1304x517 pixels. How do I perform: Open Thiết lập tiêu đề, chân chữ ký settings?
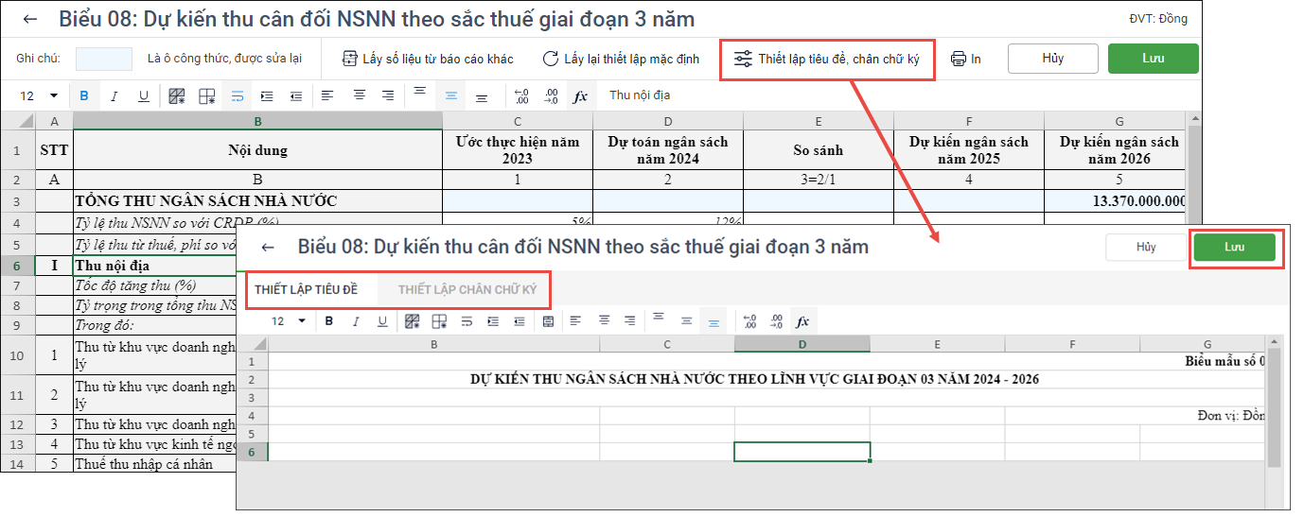point(827,59)
